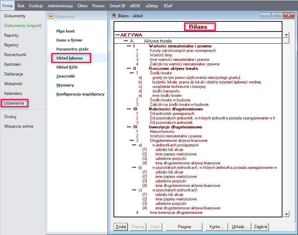Open the Administracja menu

click(60, 6)
